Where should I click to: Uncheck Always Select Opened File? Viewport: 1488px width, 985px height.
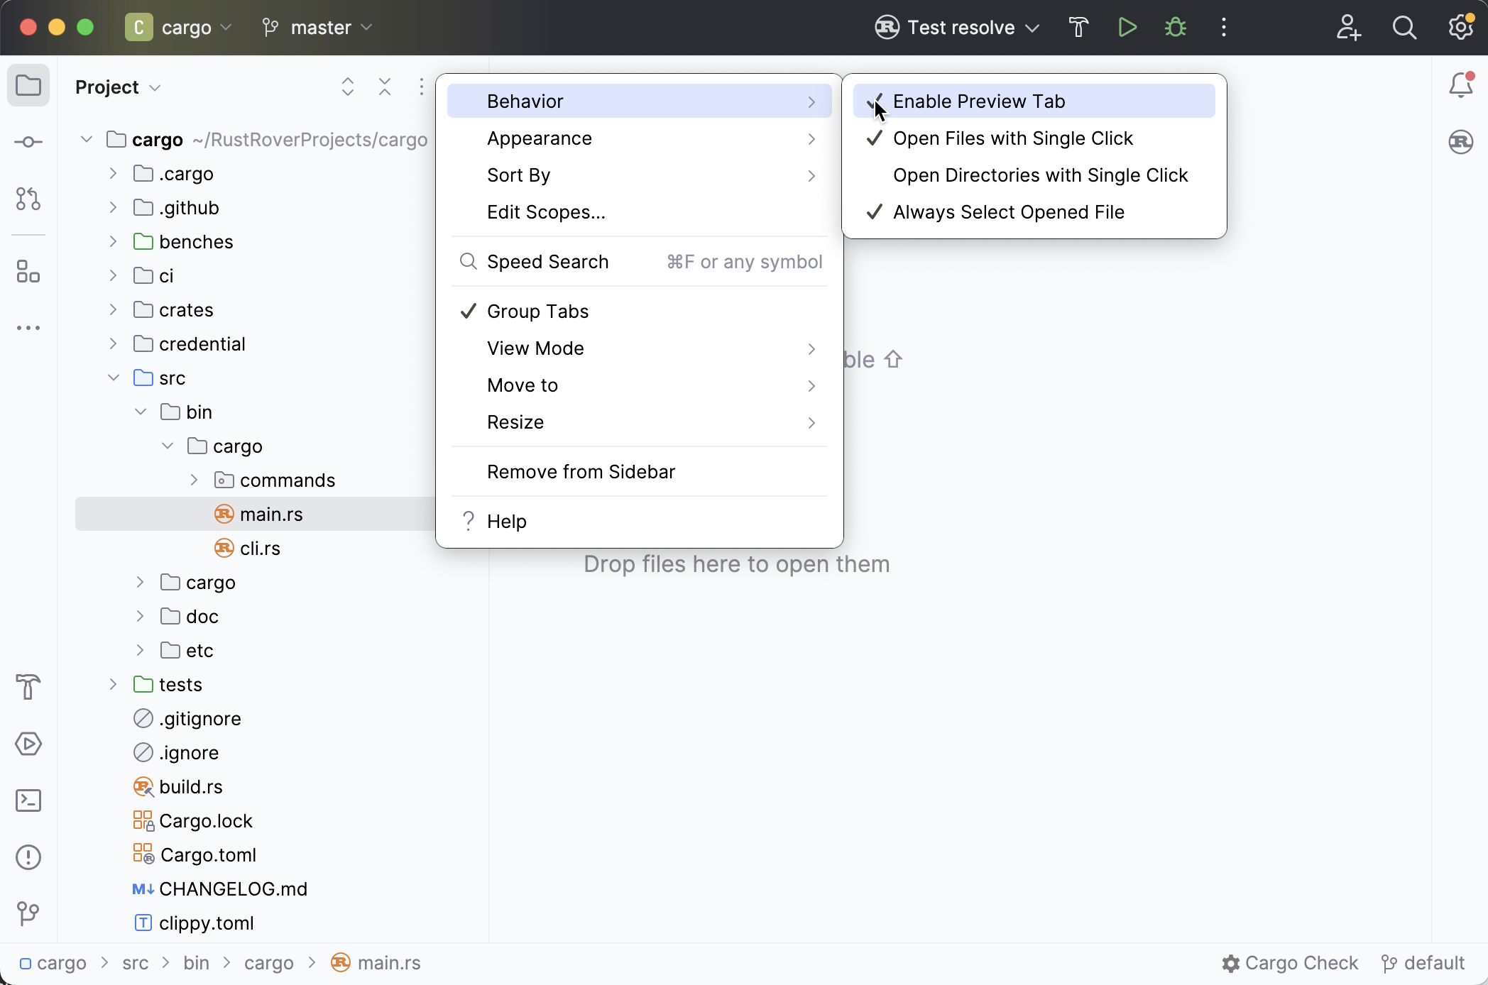pyautogui.click(x=1008, y=211)
